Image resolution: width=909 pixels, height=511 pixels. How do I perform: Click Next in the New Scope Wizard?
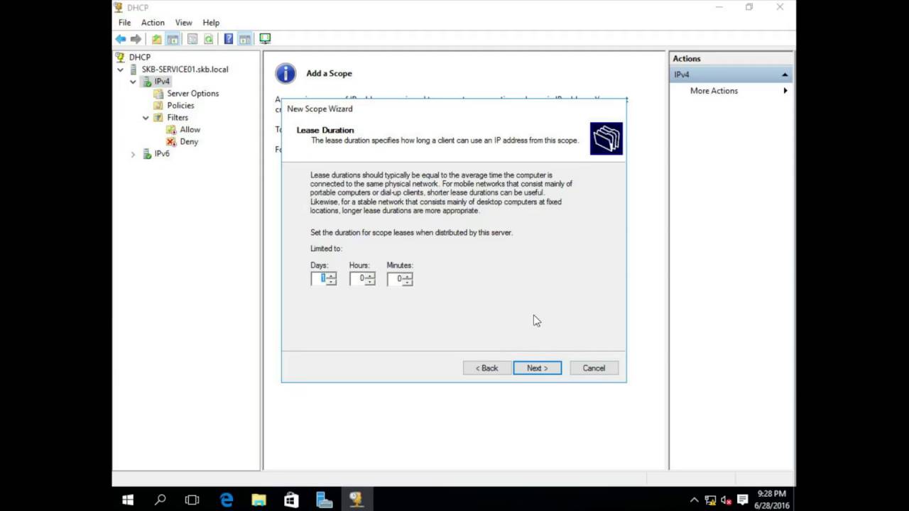[537, 368]
